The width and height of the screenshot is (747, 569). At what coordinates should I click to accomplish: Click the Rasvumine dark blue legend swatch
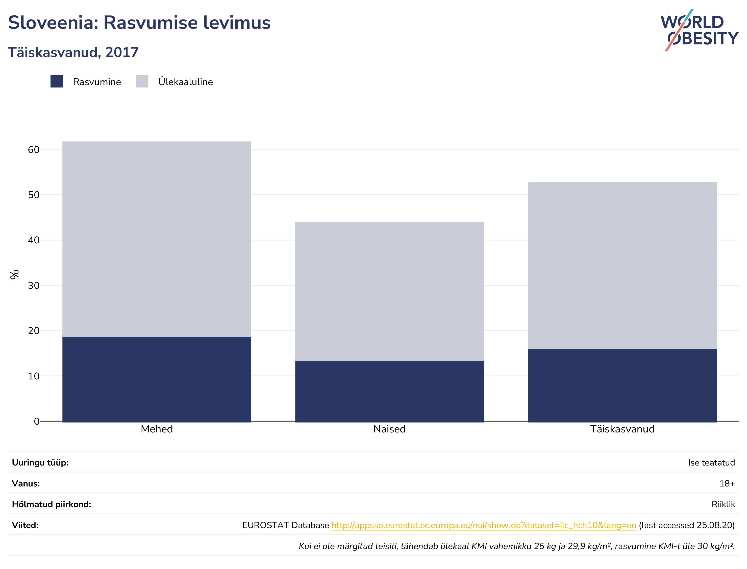pyautogui.click(x=57, y=81)
